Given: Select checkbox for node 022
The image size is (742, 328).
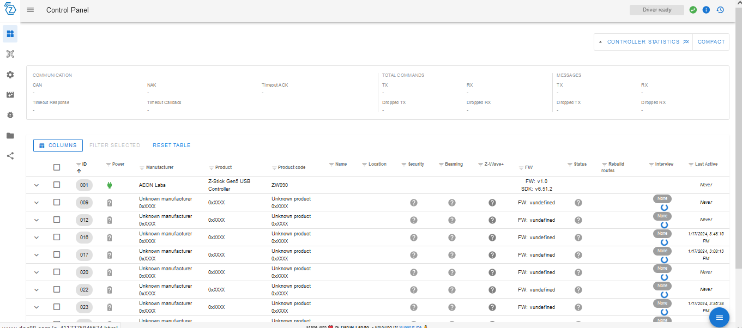Looking at the screenshot, I should pyautogui.click(x=57, y=290).
